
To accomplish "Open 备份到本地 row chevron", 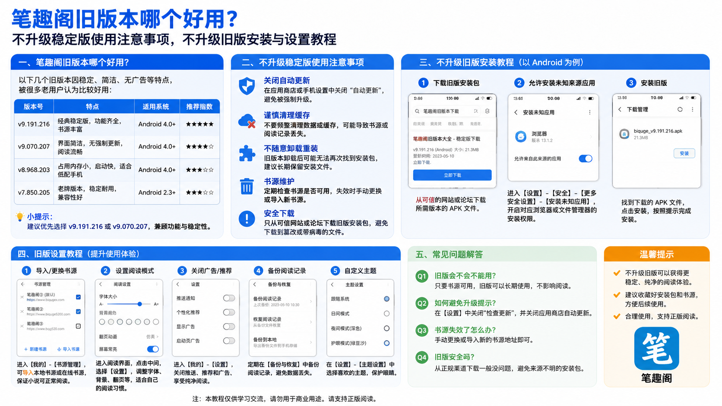I will (x=311, y=342).
